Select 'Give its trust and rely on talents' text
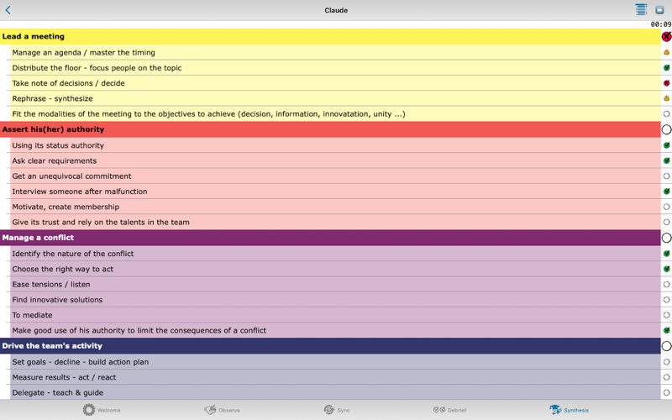The image size is (672, 420). point(101,222)
